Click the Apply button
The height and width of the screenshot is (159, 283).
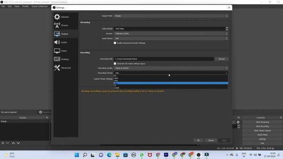tap(224, 140)
